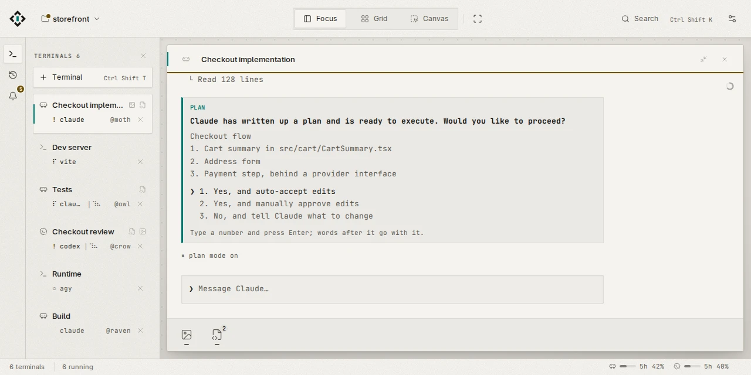Close the codex @crow session
This screenshot has height=375, width=751.
[140, 246]
